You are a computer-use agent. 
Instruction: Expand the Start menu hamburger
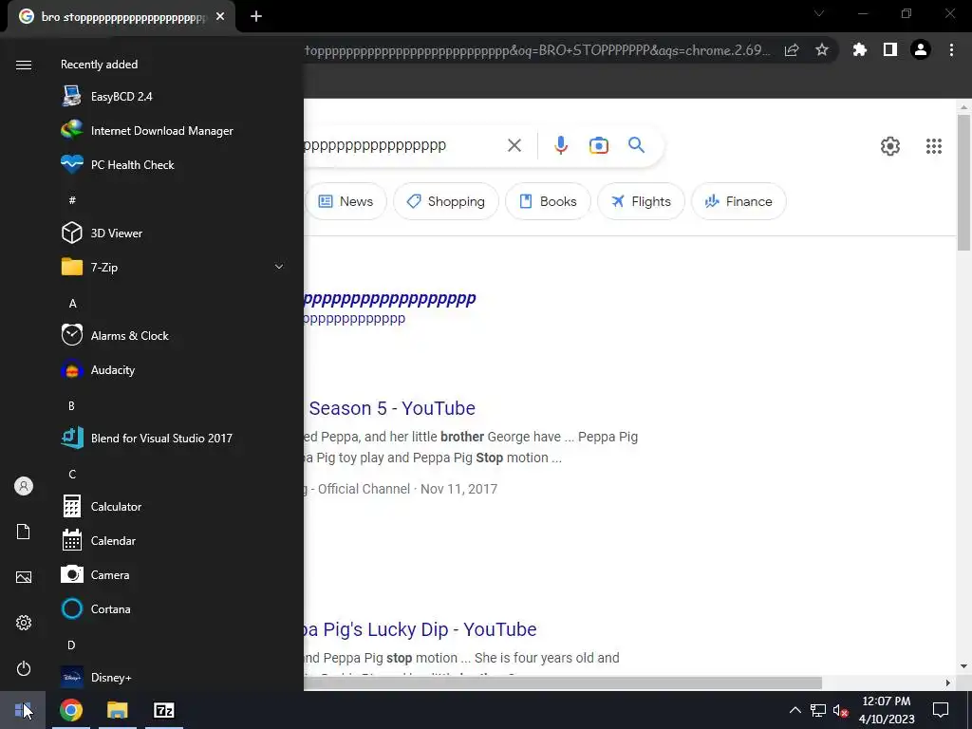click(x=24, y=65)
